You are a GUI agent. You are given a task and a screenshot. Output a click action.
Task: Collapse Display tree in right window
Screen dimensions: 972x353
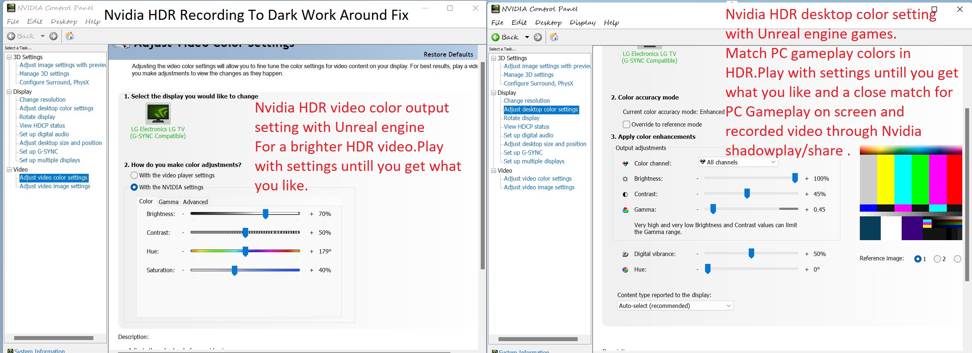click(493, 93)
